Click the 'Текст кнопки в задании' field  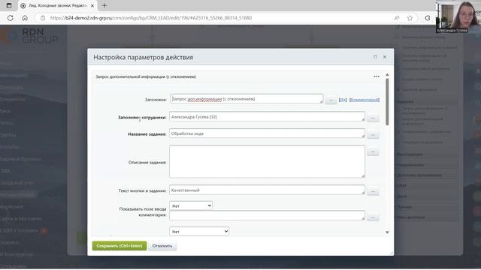click(267, 190)
